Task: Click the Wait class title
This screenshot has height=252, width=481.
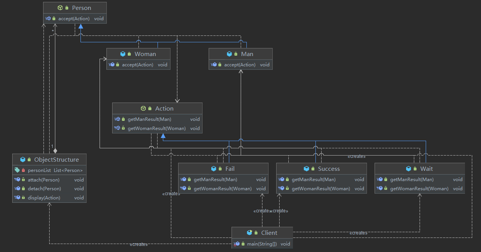Action: [426, 169]
